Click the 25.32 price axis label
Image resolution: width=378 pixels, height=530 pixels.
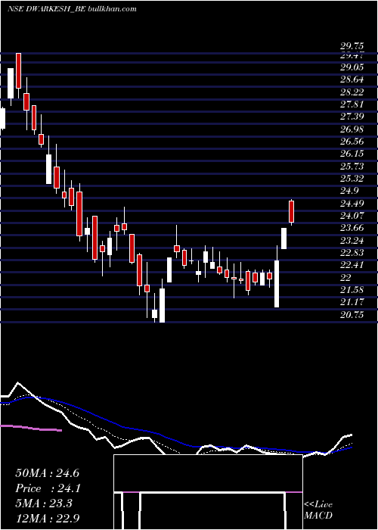pyautogui.click(x=352, y=179)
